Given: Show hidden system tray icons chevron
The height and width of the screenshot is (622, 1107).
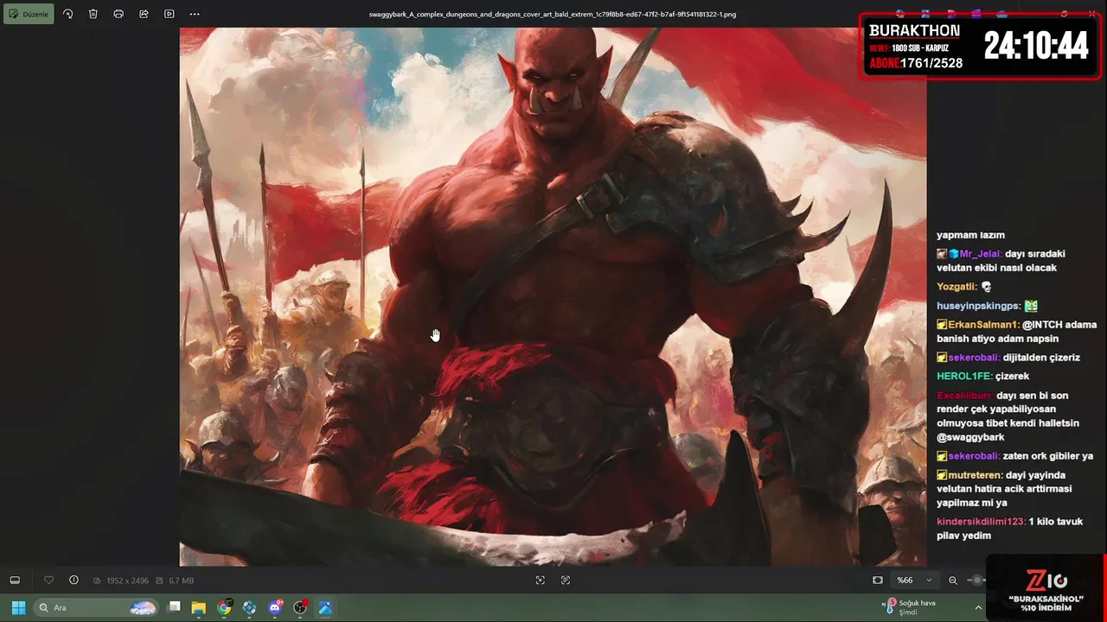Looking at the screenshot, I should click(x=978, y=607).
